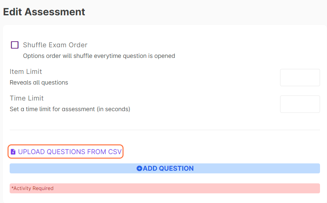Click the 'Reveals all questions' hint text
The height and width of the screenshot is (203, 327).
coord(39,83)
